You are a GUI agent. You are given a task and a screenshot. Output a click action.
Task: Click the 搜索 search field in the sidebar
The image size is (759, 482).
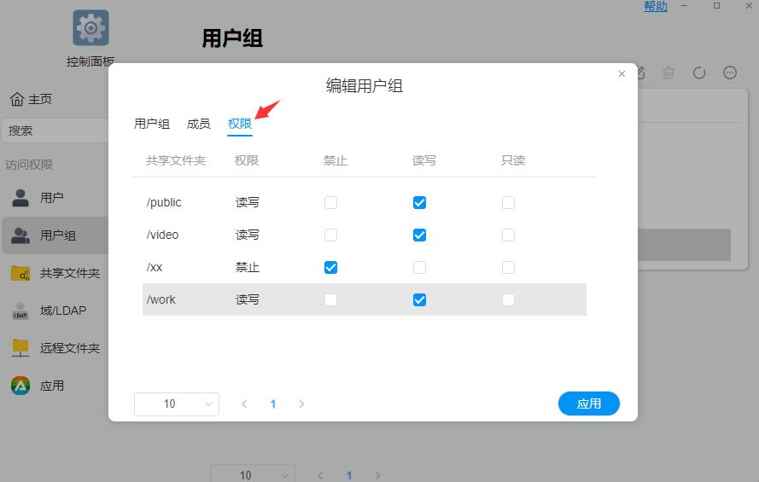[x=55, y=131]
